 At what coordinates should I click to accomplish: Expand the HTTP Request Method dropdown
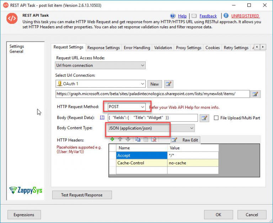pyautogui.click(x=143, y=107)
